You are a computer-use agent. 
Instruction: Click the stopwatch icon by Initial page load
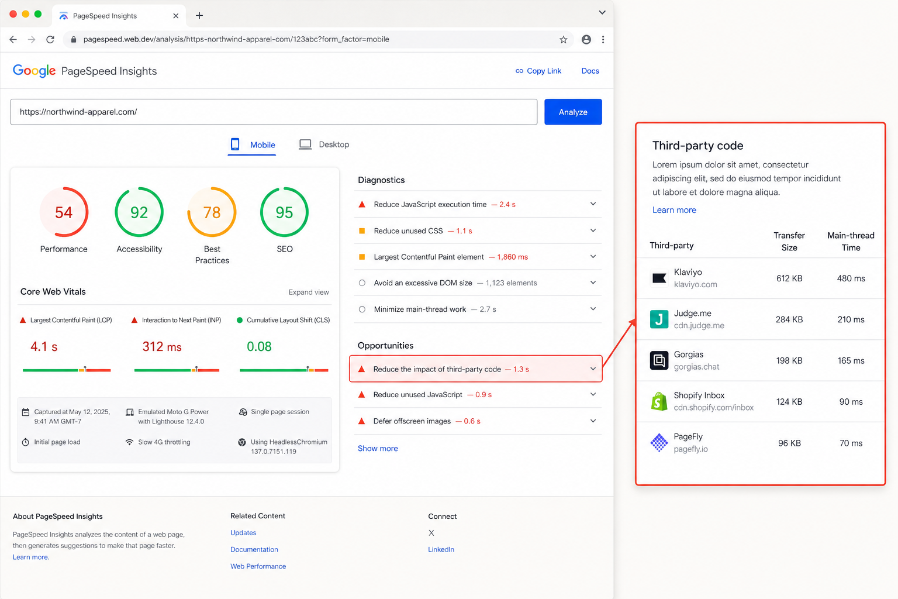(26, 442)
